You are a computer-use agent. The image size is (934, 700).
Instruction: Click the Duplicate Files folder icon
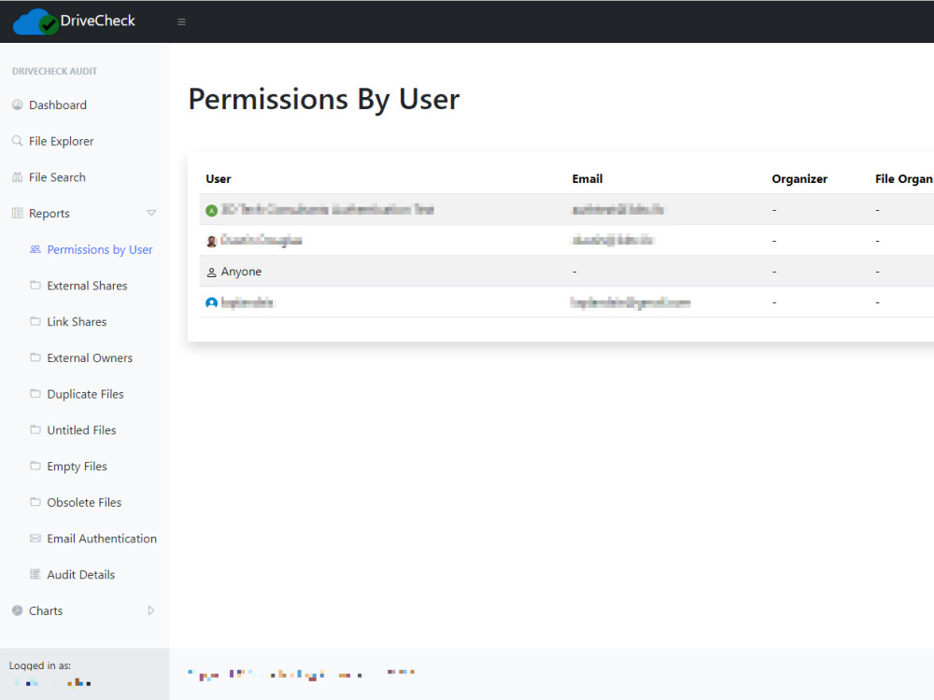click(35, 394)
